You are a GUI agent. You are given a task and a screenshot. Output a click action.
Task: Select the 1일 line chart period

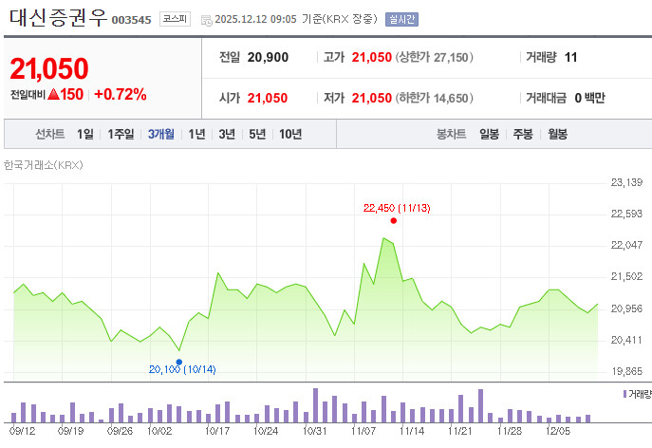85,134
